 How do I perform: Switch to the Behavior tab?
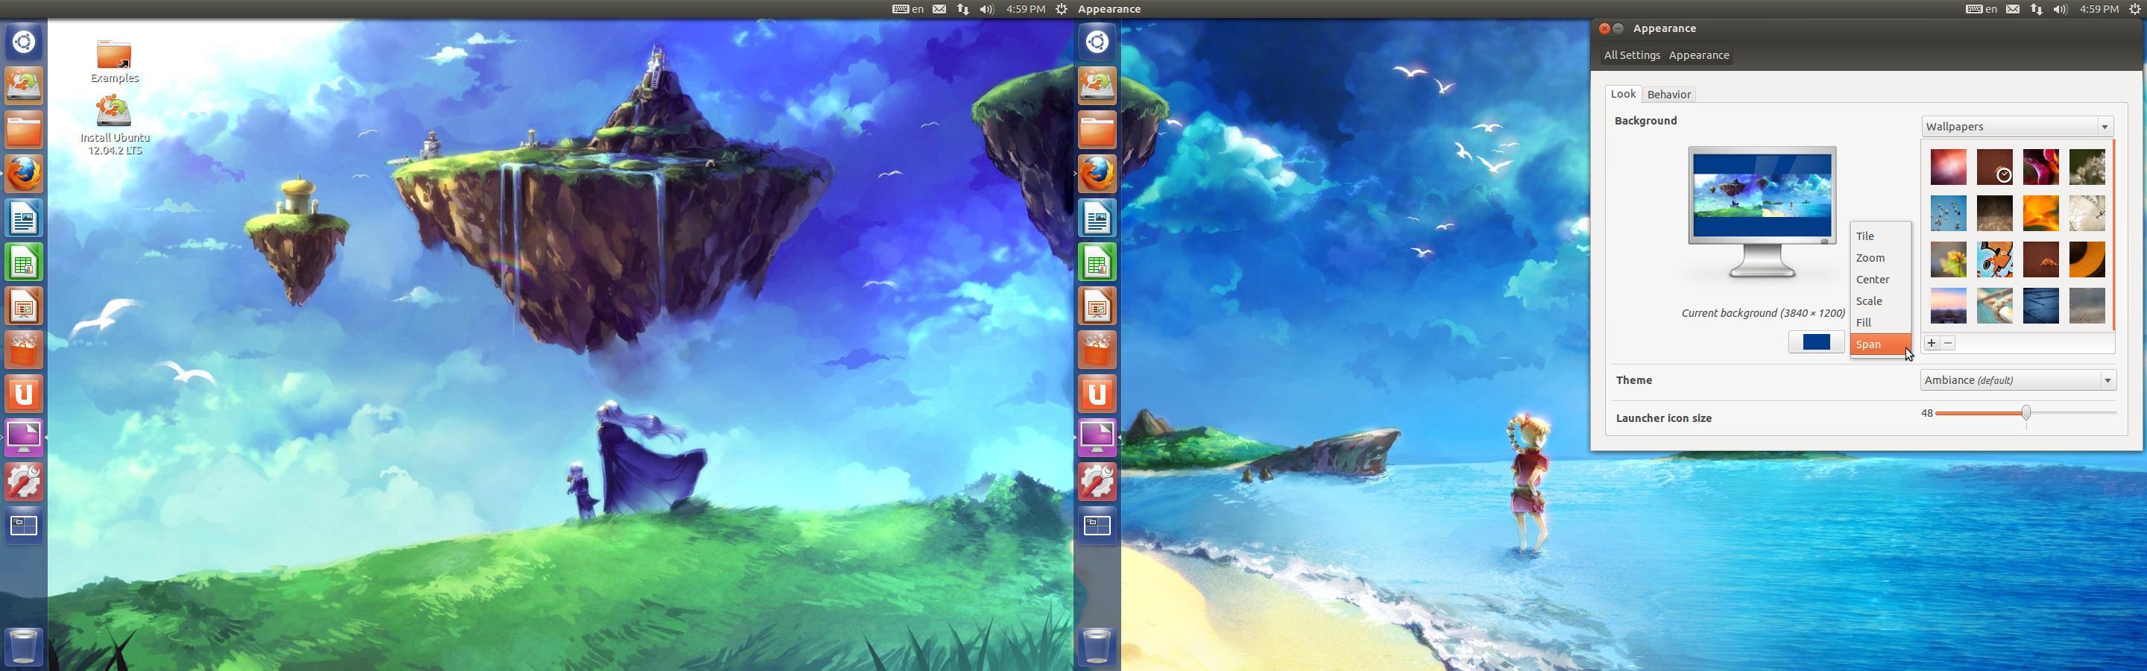[x=1668, y=94]
